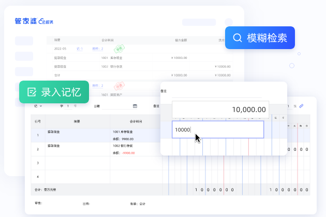Click the red stamp on second voucher
Screen dimensions: 326x217
(x=119, y=86)
